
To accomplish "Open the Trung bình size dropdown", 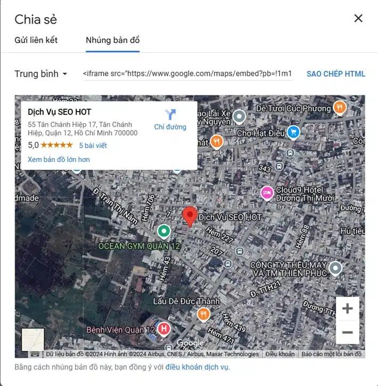I will [x=41, y=74].
